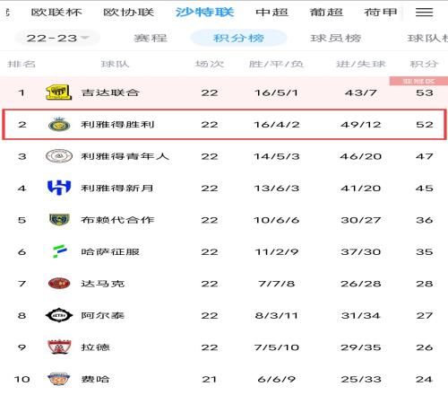Select the 积分榜 standings tab

[238, 38]
